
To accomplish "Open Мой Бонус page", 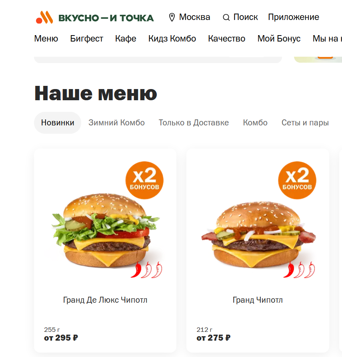I will tap(279, 39).
